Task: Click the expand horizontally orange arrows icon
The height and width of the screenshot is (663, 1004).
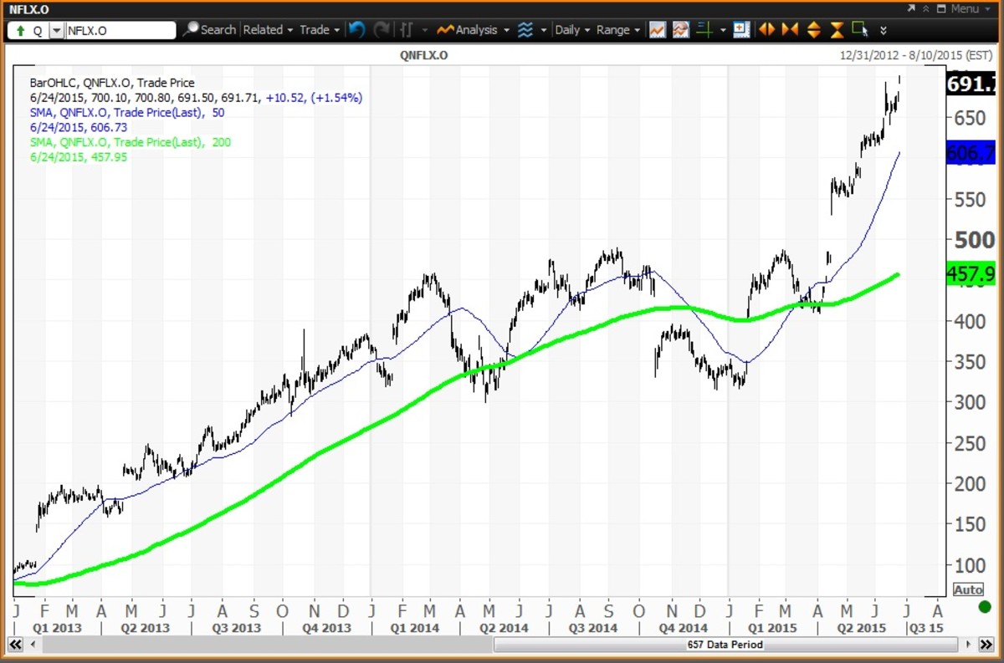Action: coord(766,29)
